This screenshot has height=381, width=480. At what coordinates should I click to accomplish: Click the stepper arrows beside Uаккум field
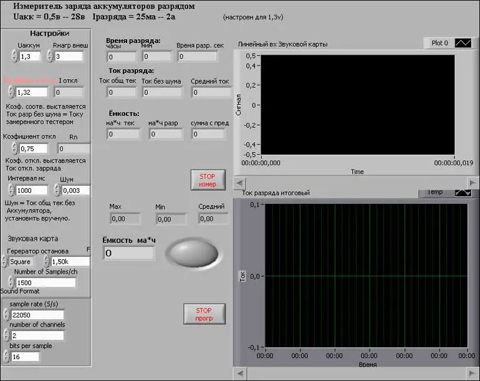point(14,56)
